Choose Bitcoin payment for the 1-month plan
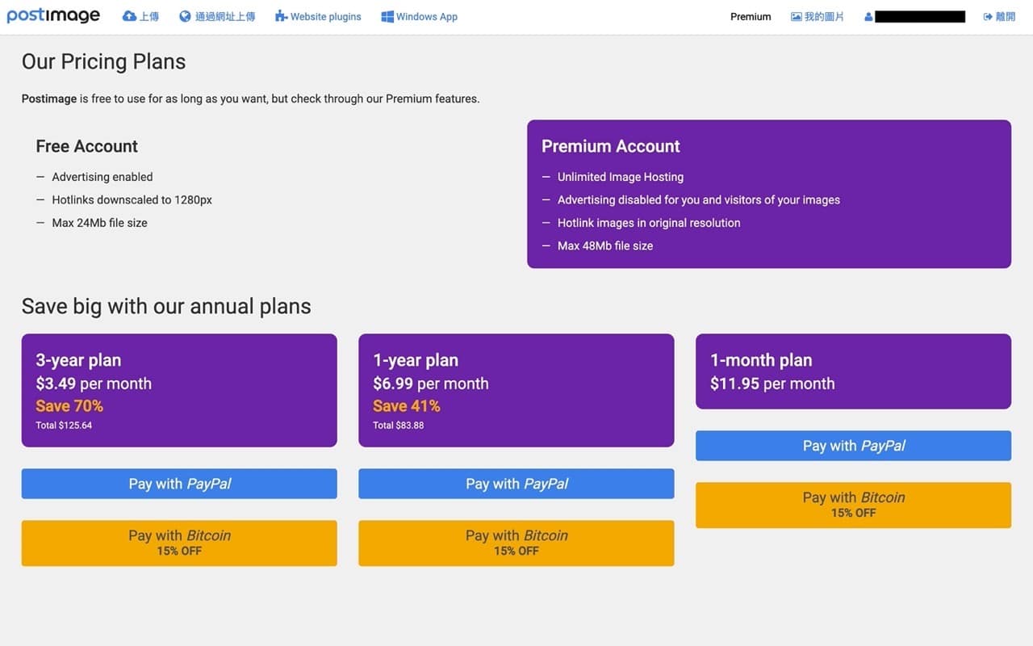This screenshot has height=646, width=1033. coord(853,505)
